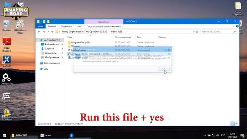The width and height of the screenshot is (247, 139).
Task: Click Xentry Diagnostics PassThru OpenShell breadcrumb
Action: pyautogui.click(x=84, y=32)
